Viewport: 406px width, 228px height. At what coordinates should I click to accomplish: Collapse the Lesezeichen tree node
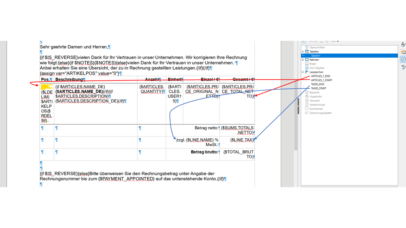click(303, 72)
